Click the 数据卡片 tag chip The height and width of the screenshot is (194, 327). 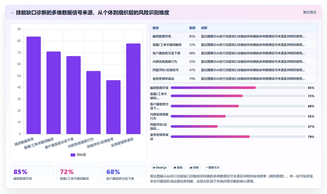(213, 167)
